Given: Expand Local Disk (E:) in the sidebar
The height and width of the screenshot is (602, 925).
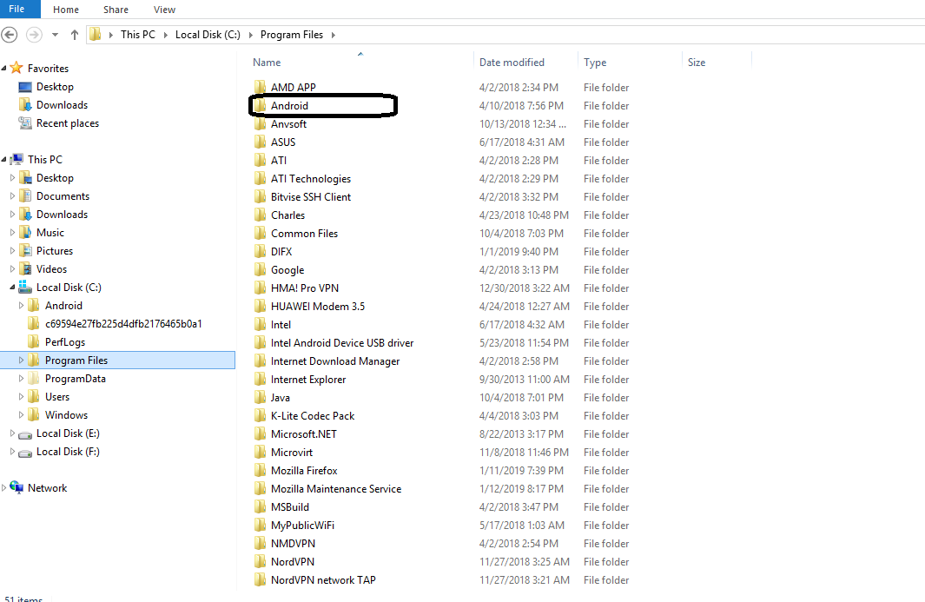Looking at the screenshot, I should point(12,433).
